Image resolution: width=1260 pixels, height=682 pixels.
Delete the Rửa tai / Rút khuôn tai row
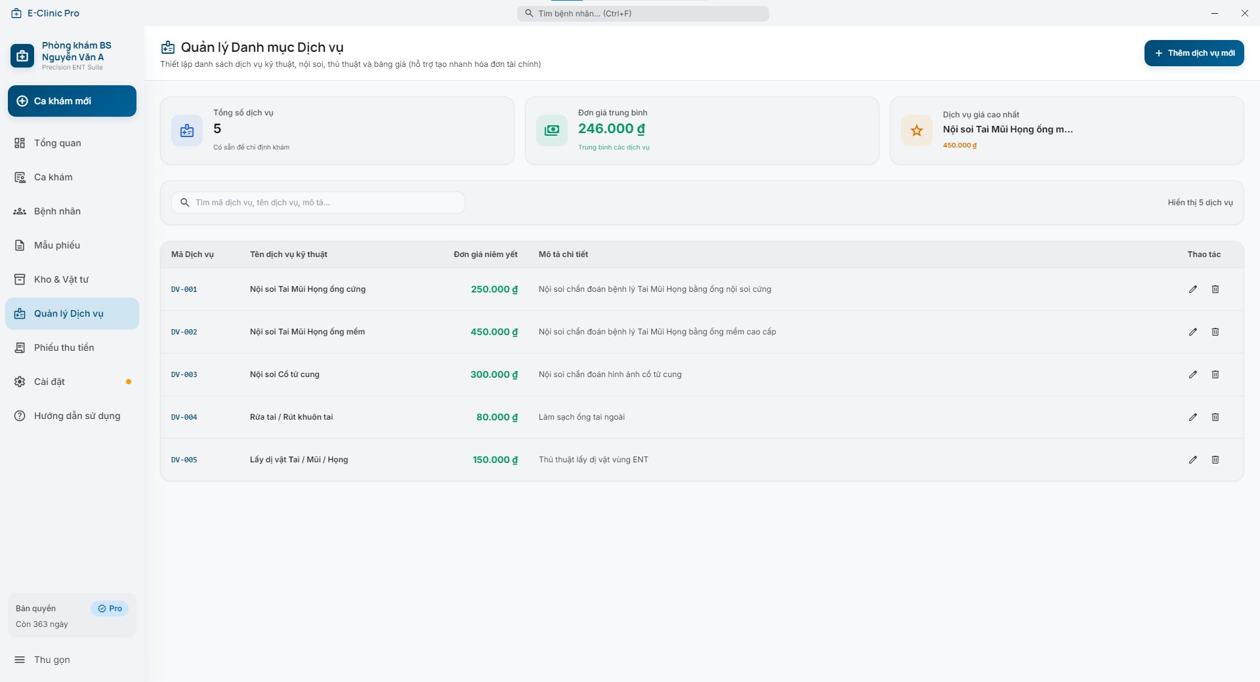pos(1215,417)
